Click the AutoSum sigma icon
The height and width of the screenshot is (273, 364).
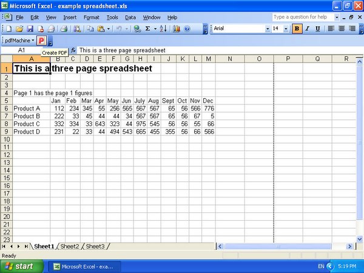click(147, 29)
